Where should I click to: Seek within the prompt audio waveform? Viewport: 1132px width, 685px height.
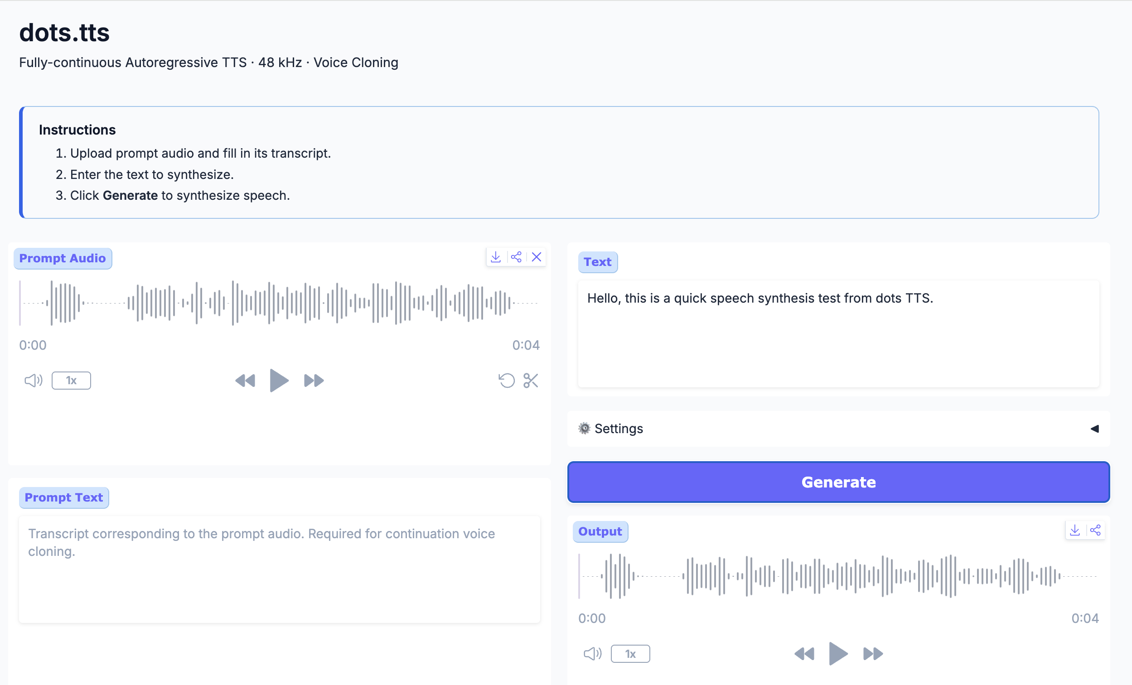pos(279,303)
